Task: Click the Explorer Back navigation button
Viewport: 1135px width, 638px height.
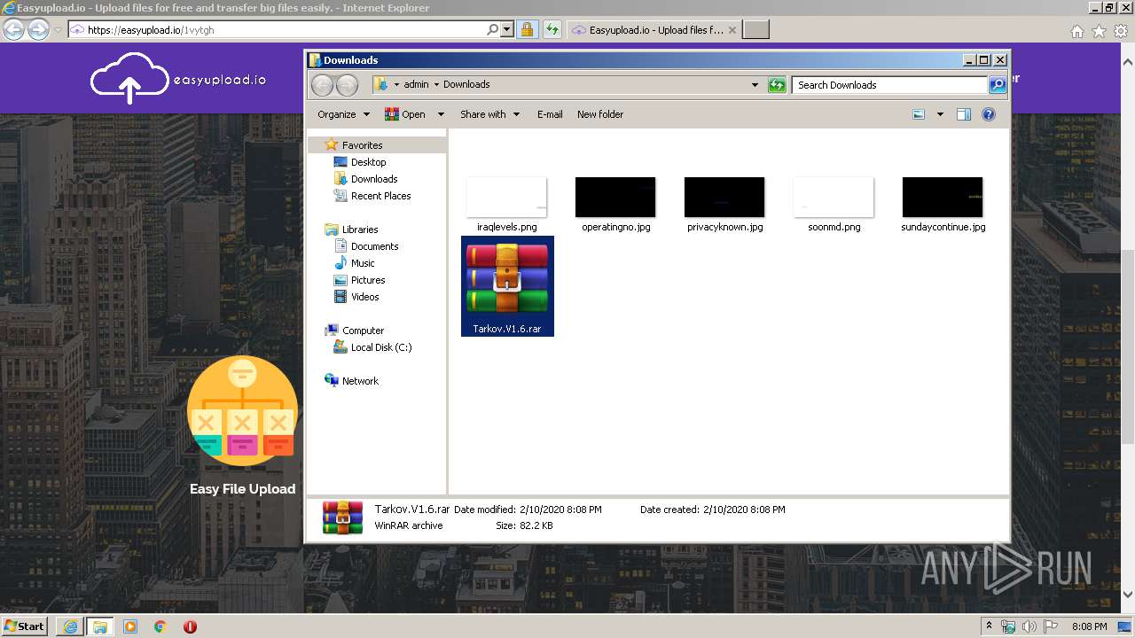Action: tap(322, 85)
